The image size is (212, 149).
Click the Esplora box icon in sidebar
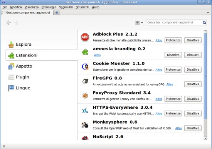11,45
